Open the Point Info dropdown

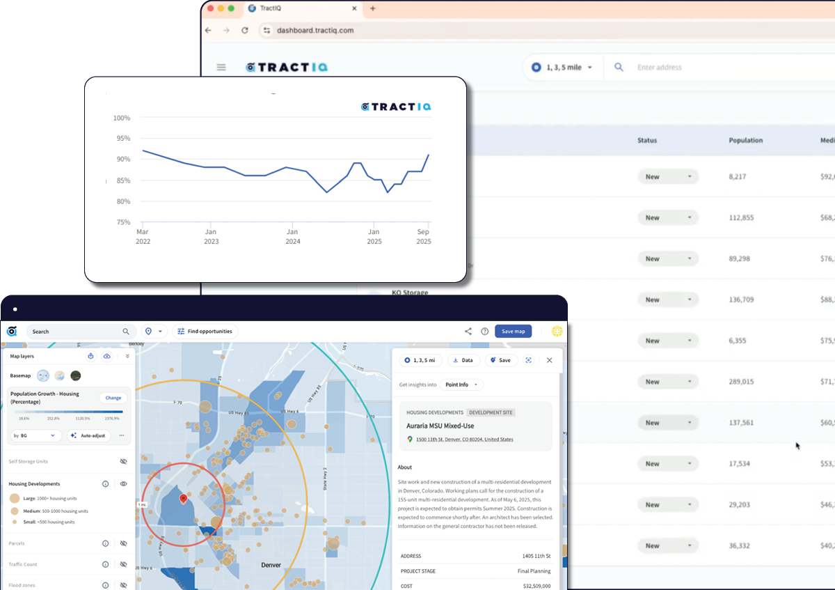click(461, 385)
